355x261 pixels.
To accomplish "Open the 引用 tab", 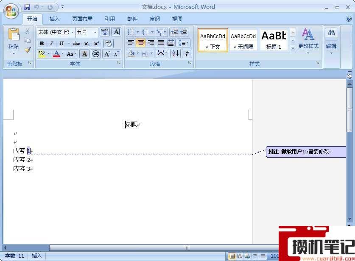I will pyautogui.click(x=110, y=19).
